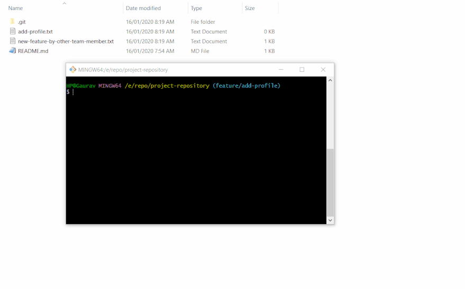
Task: Sort files by Size column header
Action: pyautogui.click(x=250, y=8)
